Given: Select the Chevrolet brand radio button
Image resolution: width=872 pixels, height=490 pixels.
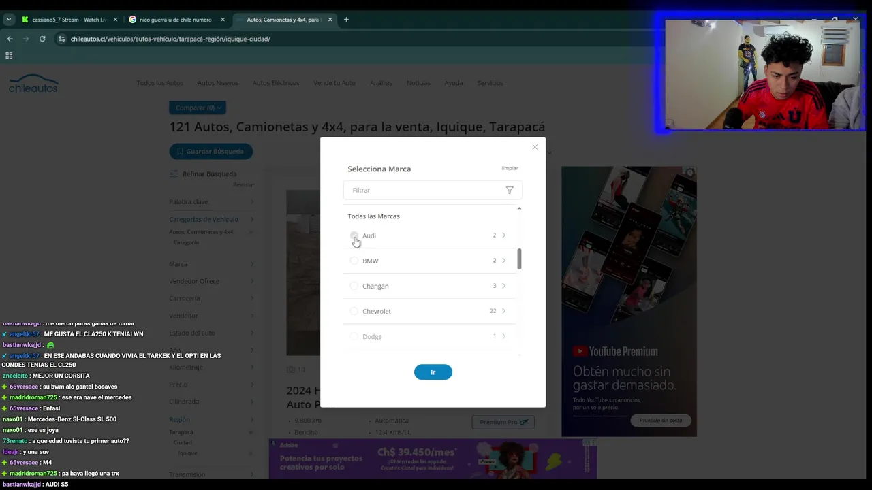Looking at the screenshot, I should 354,311.
